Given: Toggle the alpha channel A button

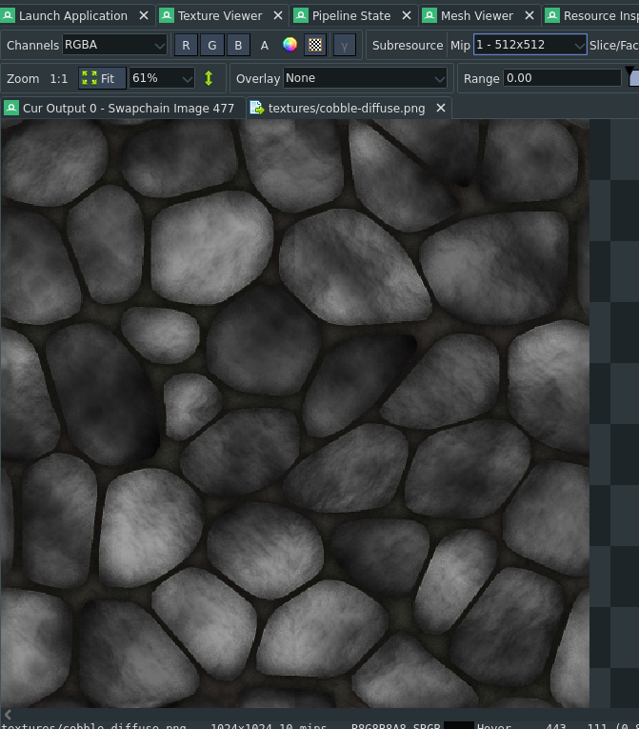Looking at the screenshot, I should [265, 46].
